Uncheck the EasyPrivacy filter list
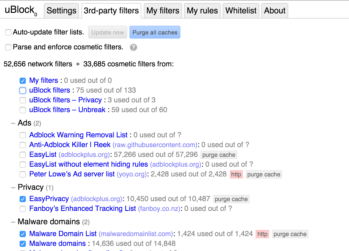 pyautogui.click(x=23, y=199)
